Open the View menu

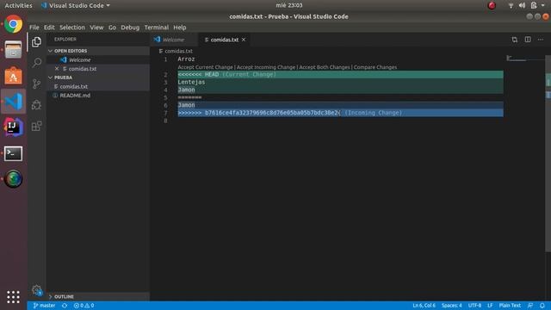point(96,28)
